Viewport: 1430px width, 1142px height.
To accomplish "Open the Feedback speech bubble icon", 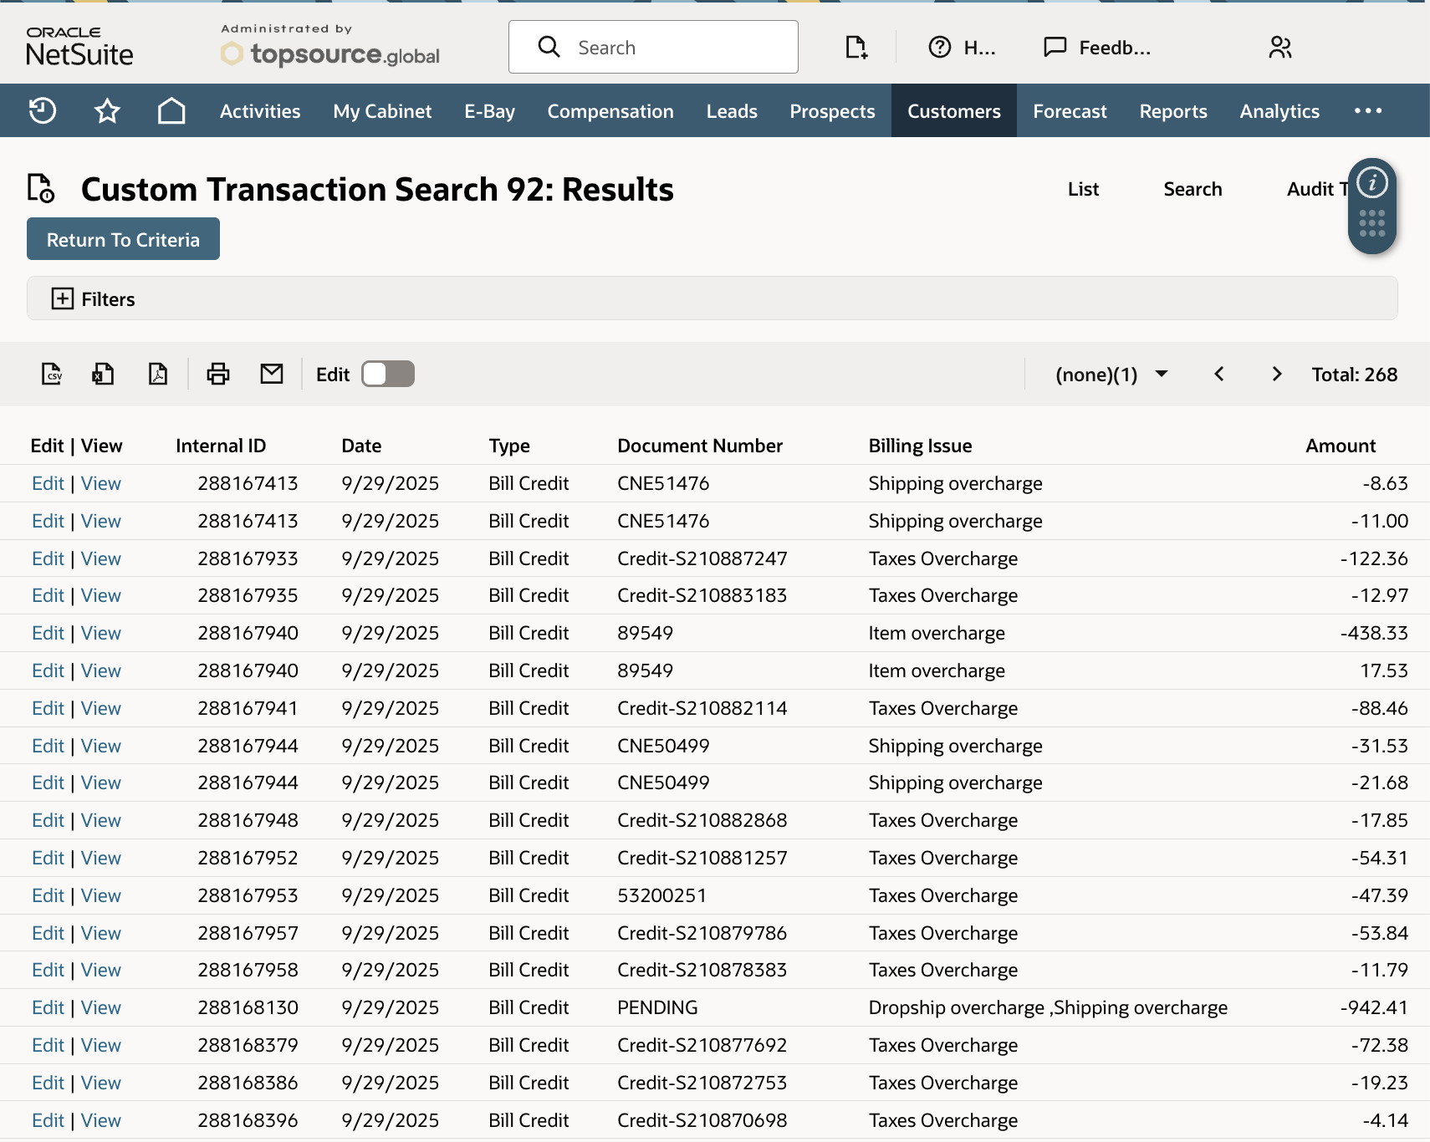I will [1055, 47].
